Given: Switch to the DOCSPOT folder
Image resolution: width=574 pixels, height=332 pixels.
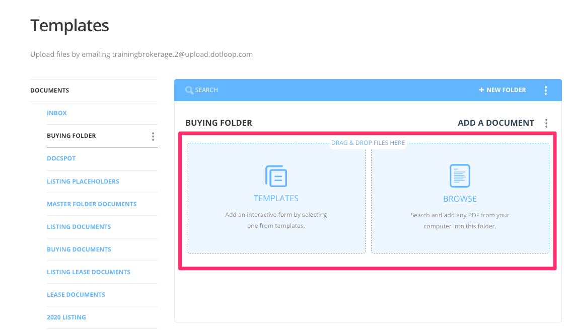Looking at the screenshot, I should pyautogui.click(x=61, y=158).
